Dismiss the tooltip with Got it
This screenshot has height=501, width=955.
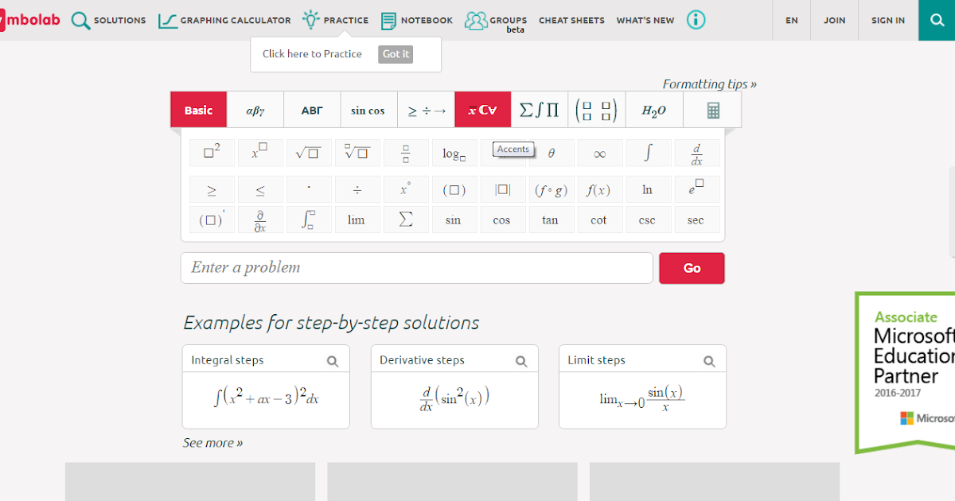click(x=395, y=54)
